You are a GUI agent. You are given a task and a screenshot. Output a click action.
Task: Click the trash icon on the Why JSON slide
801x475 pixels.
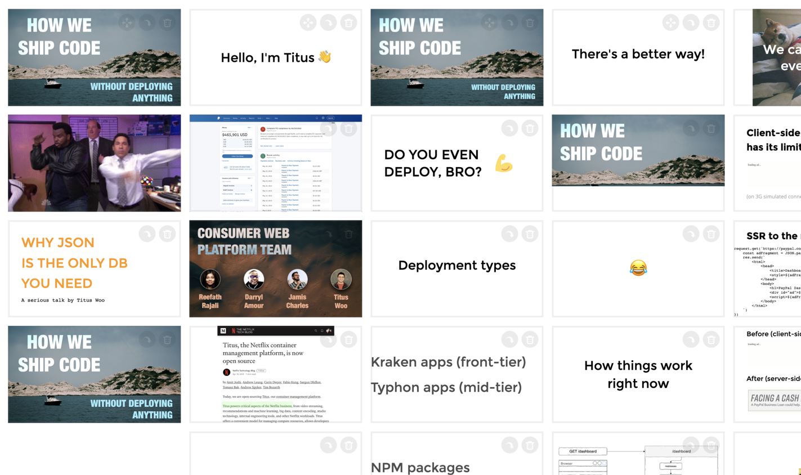pos(167,234)
